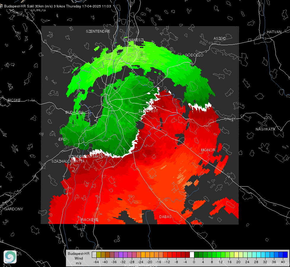
Task: Click the -32 value on the legend scale
Action: [123, 262]
